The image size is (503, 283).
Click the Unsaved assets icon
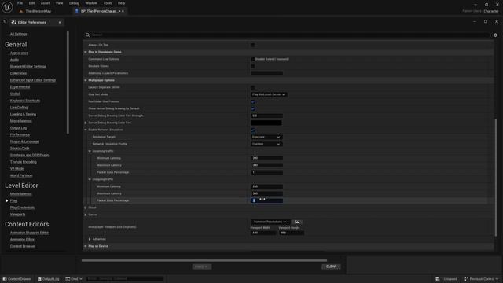click(x=438, y=279)
